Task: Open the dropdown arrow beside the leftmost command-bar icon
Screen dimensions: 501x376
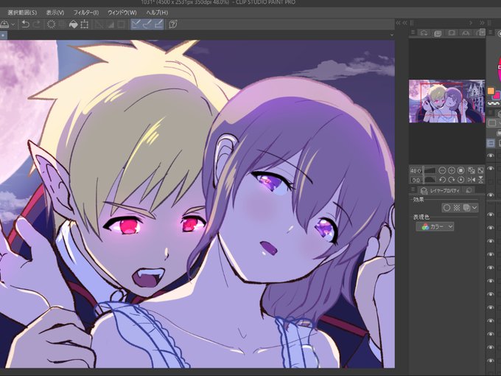Action: 13,24
